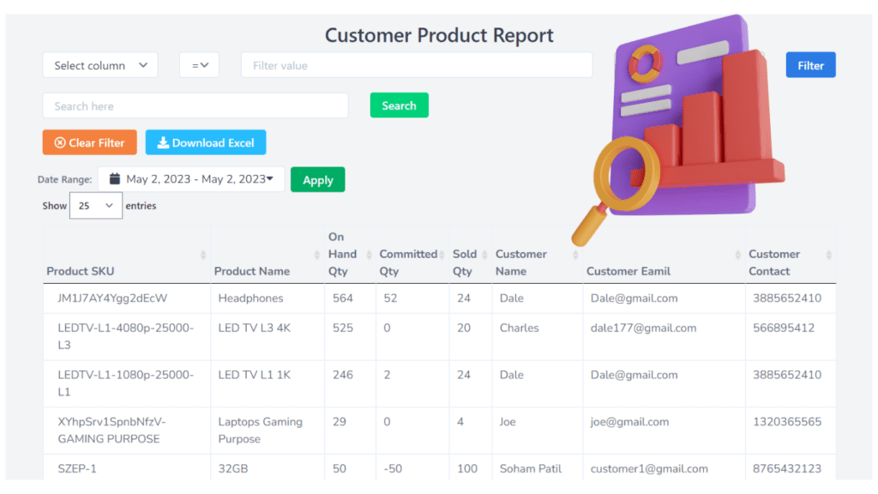Screen dimensions: 878x494
Task: Click the orange Clear Filter button
Action: (89, 143)
